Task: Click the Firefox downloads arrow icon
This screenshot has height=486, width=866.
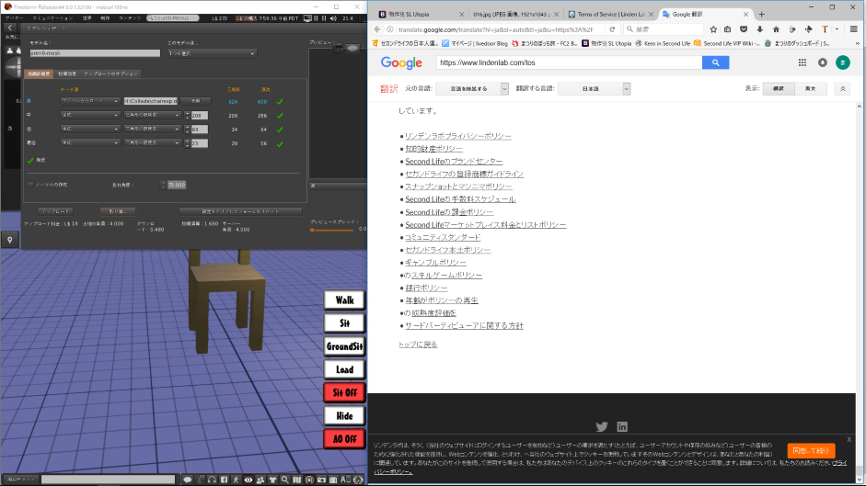Action: 760,29
